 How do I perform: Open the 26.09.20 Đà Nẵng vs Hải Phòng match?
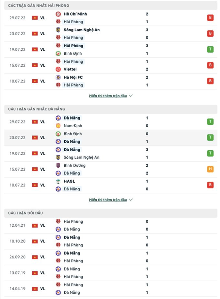110,257
